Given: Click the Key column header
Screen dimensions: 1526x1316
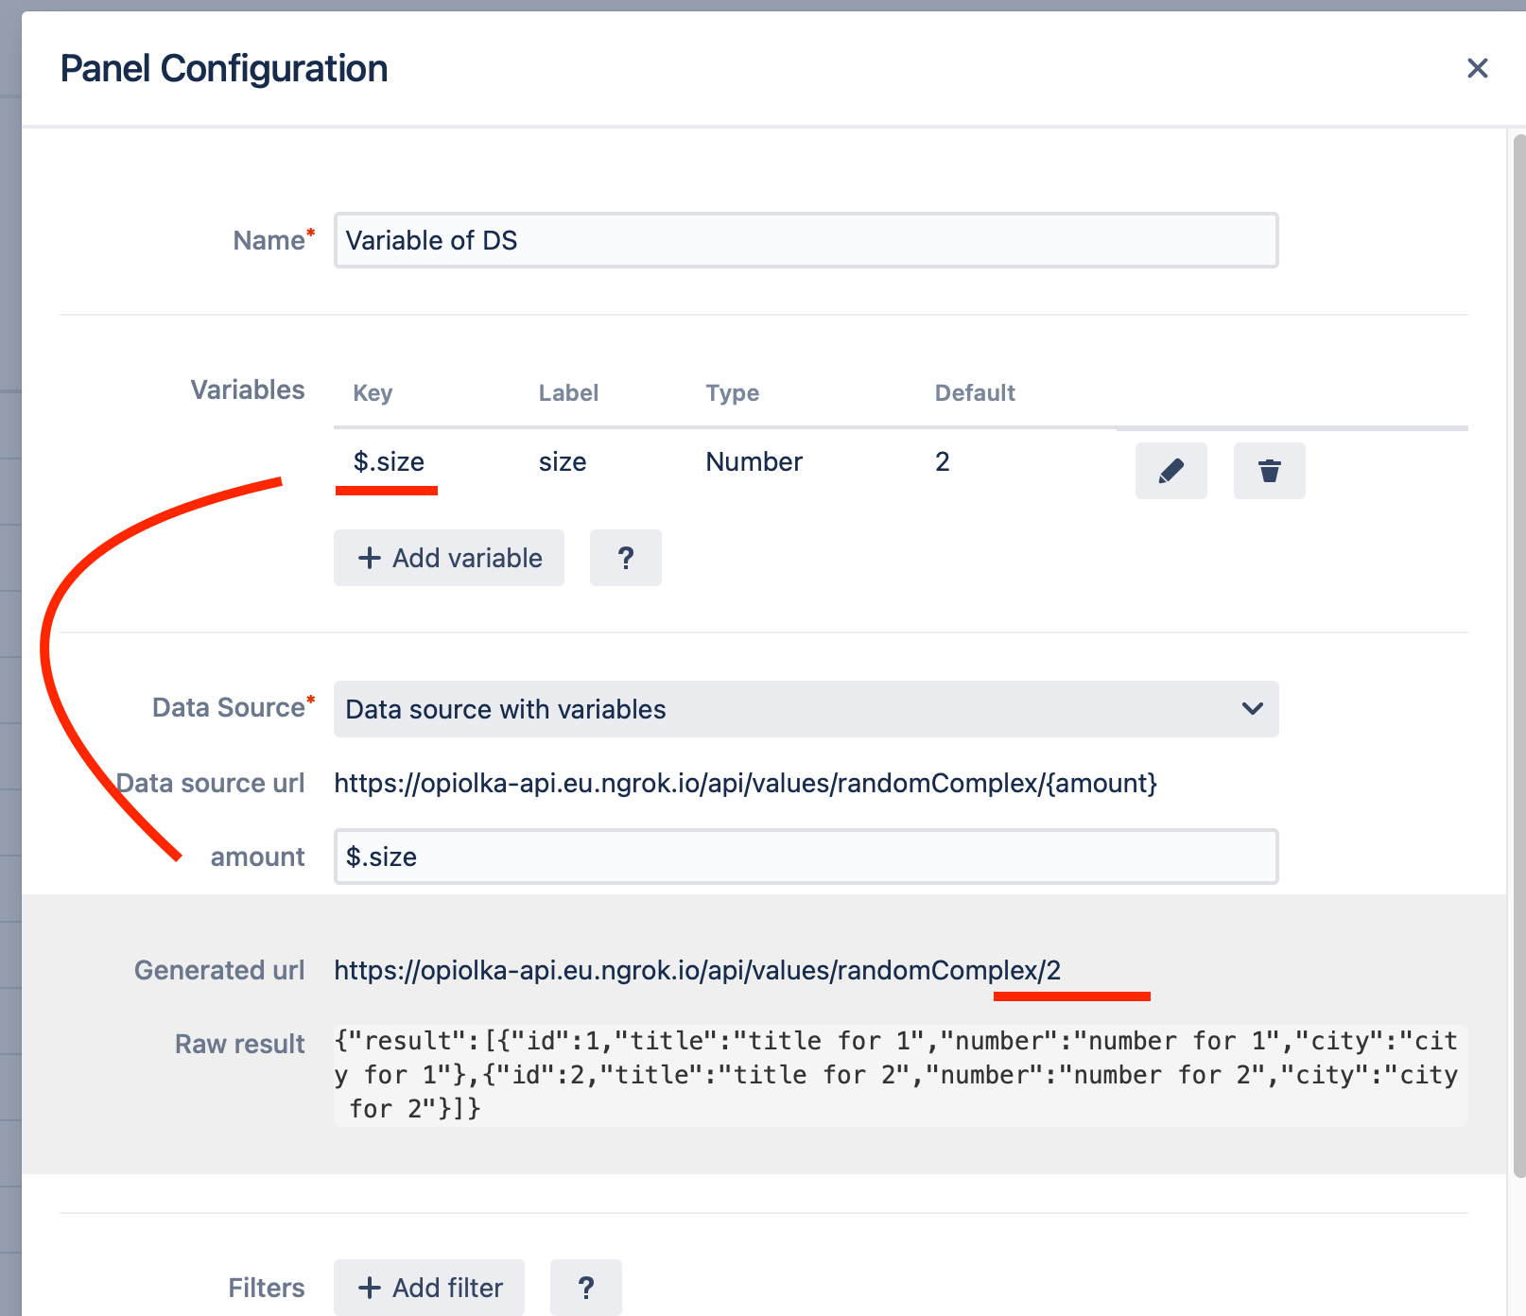Looking at the screenshot, I should click(373, 393).
